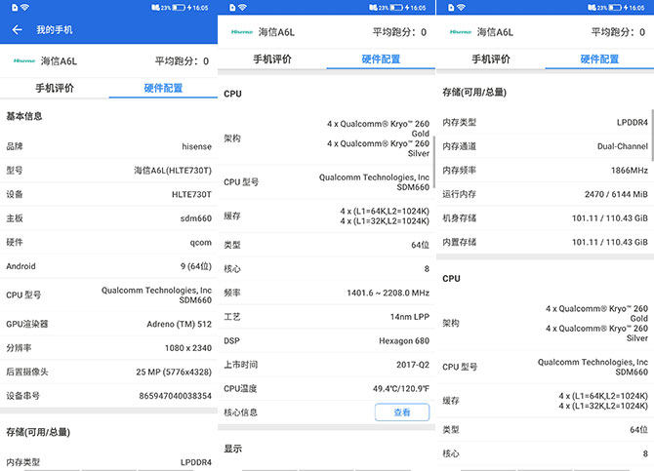Open 手机评价 tab in the left phone screen

coord(55,88)
